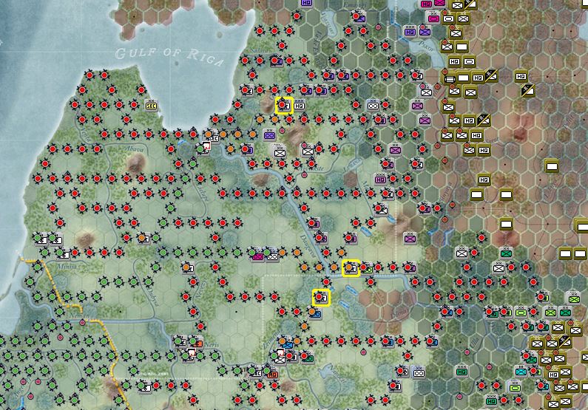Click the Gulf of Riga map label
This screenshot has width=588, height=410.
(169, 56)
